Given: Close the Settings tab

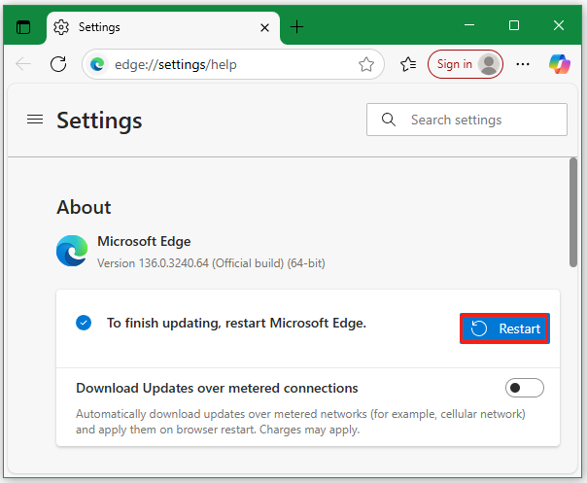Looking at the screenshot, I should 264,28.
